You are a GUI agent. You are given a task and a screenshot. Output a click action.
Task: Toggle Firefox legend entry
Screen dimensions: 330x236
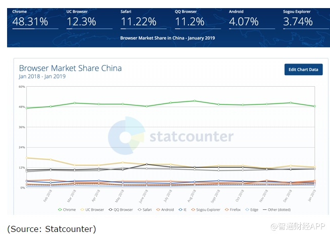coord(234,209)
